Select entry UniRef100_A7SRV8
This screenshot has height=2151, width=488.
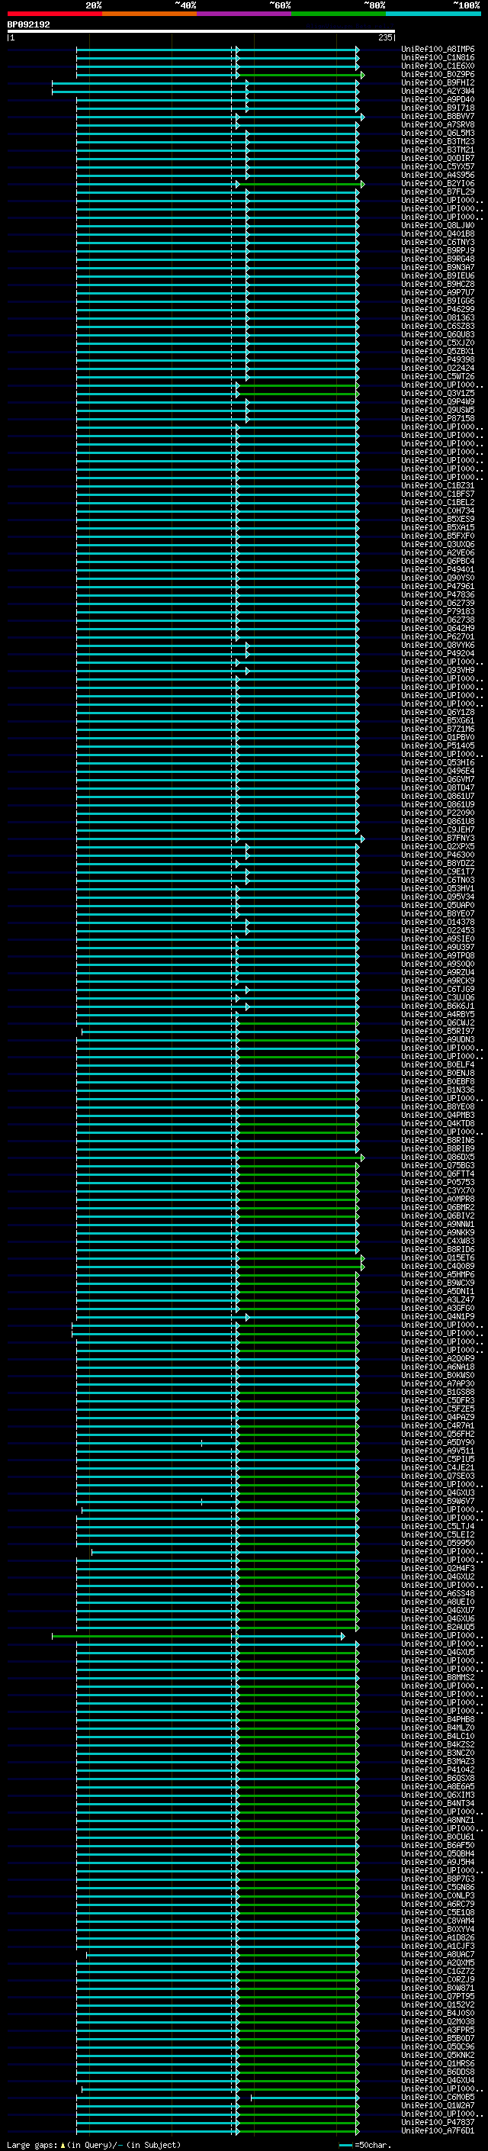[x=438, y=125]
